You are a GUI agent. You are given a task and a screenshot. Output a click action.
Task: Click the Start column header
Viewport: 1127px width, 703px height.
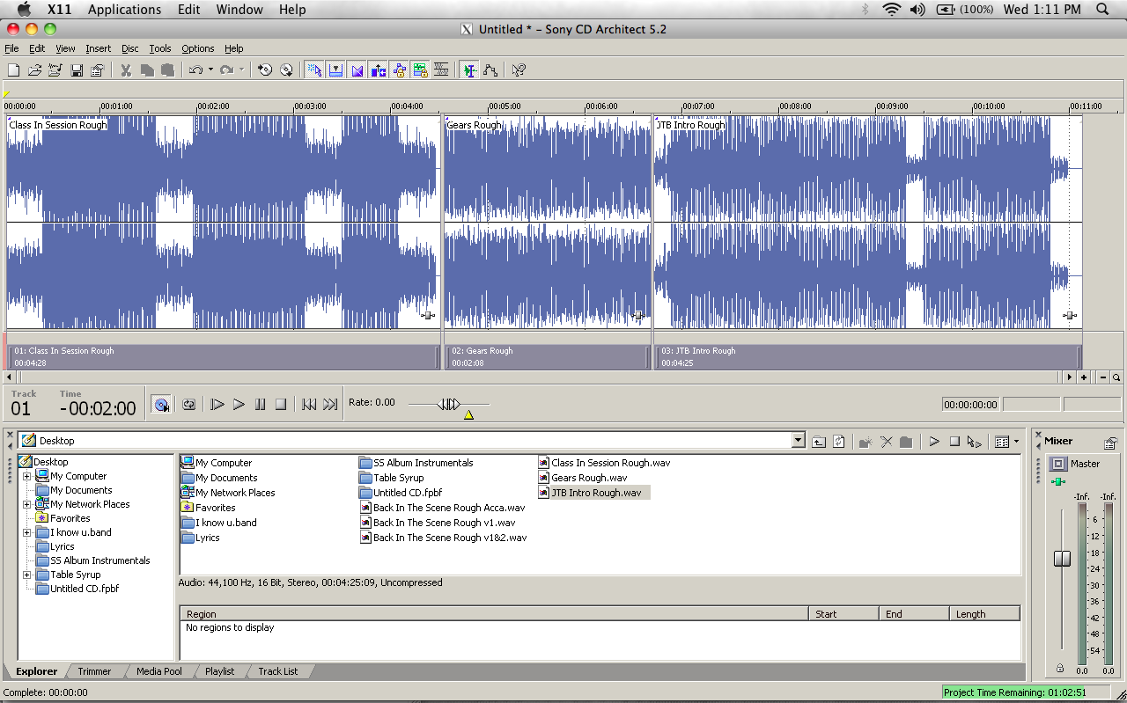tap(843, 614)
